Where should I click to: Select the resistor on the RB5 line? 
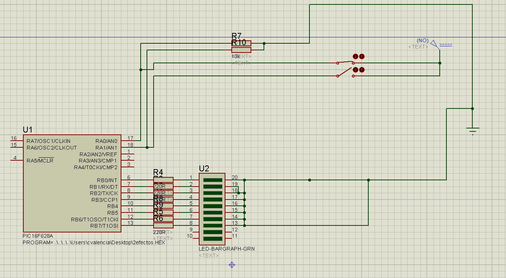point(163,212)
